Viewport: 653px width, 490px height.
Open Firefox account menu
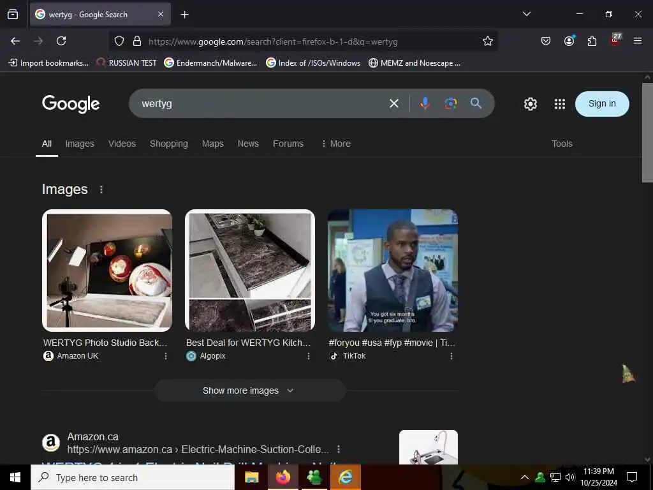pyautogui.click(x=569, y=41)
